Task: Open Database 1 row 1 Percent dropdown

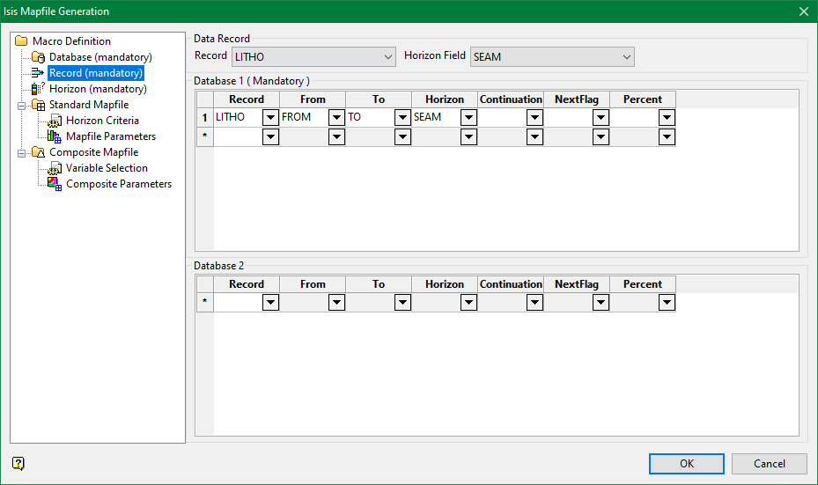Action: pos(667,117)
